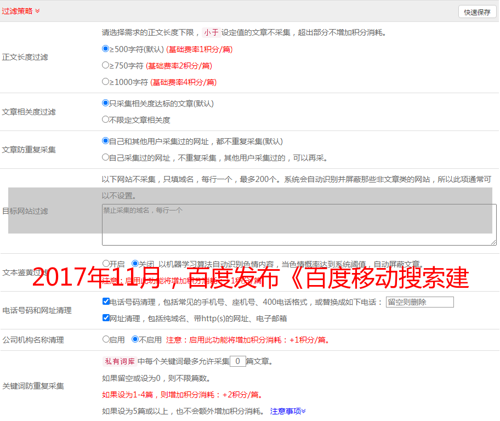Click the 公司机构名称清理 row label
This screenshot has width=500, height=421.
(x=33, y=340)
